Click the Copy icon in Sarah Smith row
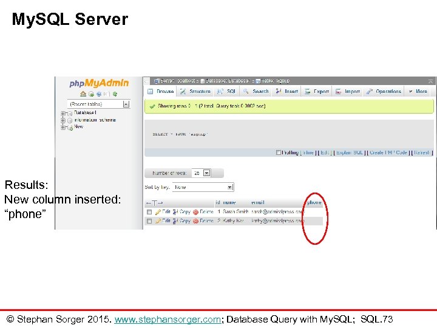437x328 pixels. 175,212
